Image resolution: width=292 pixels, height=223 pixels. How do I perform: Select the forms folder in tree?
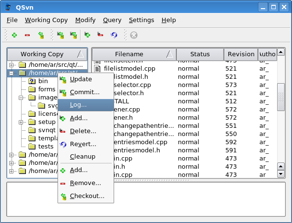click(47, 89)
